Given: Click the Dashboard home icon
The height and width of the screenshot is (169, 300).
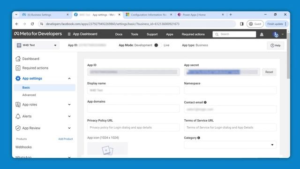Looking at the screenshot, I should tap(18, 59).
